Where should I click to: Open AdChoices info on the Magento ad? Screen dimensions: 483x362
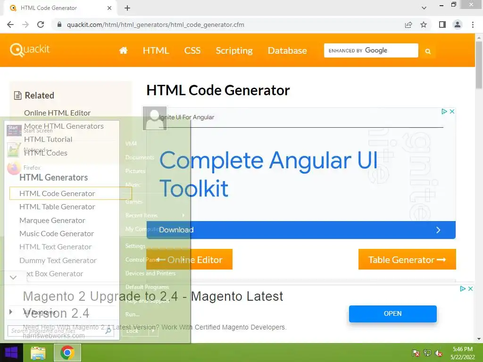462,289
